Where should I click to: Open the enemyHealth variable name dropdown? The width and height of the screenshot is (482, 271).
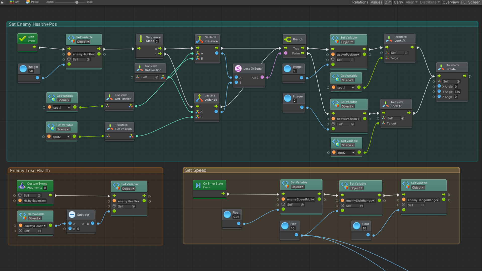pyautogui.click(x=83, y=54)
